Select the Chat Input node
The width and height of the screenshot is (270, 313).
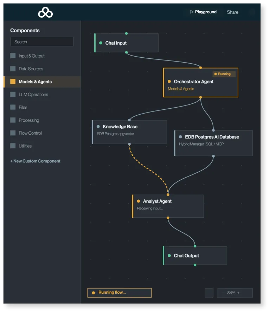tap(127, 43)
